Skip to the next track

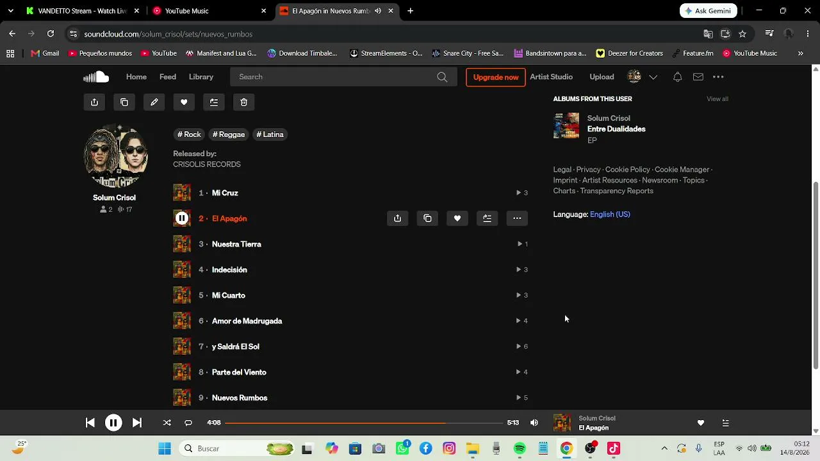pyautogui.click(x=137, y=423)
